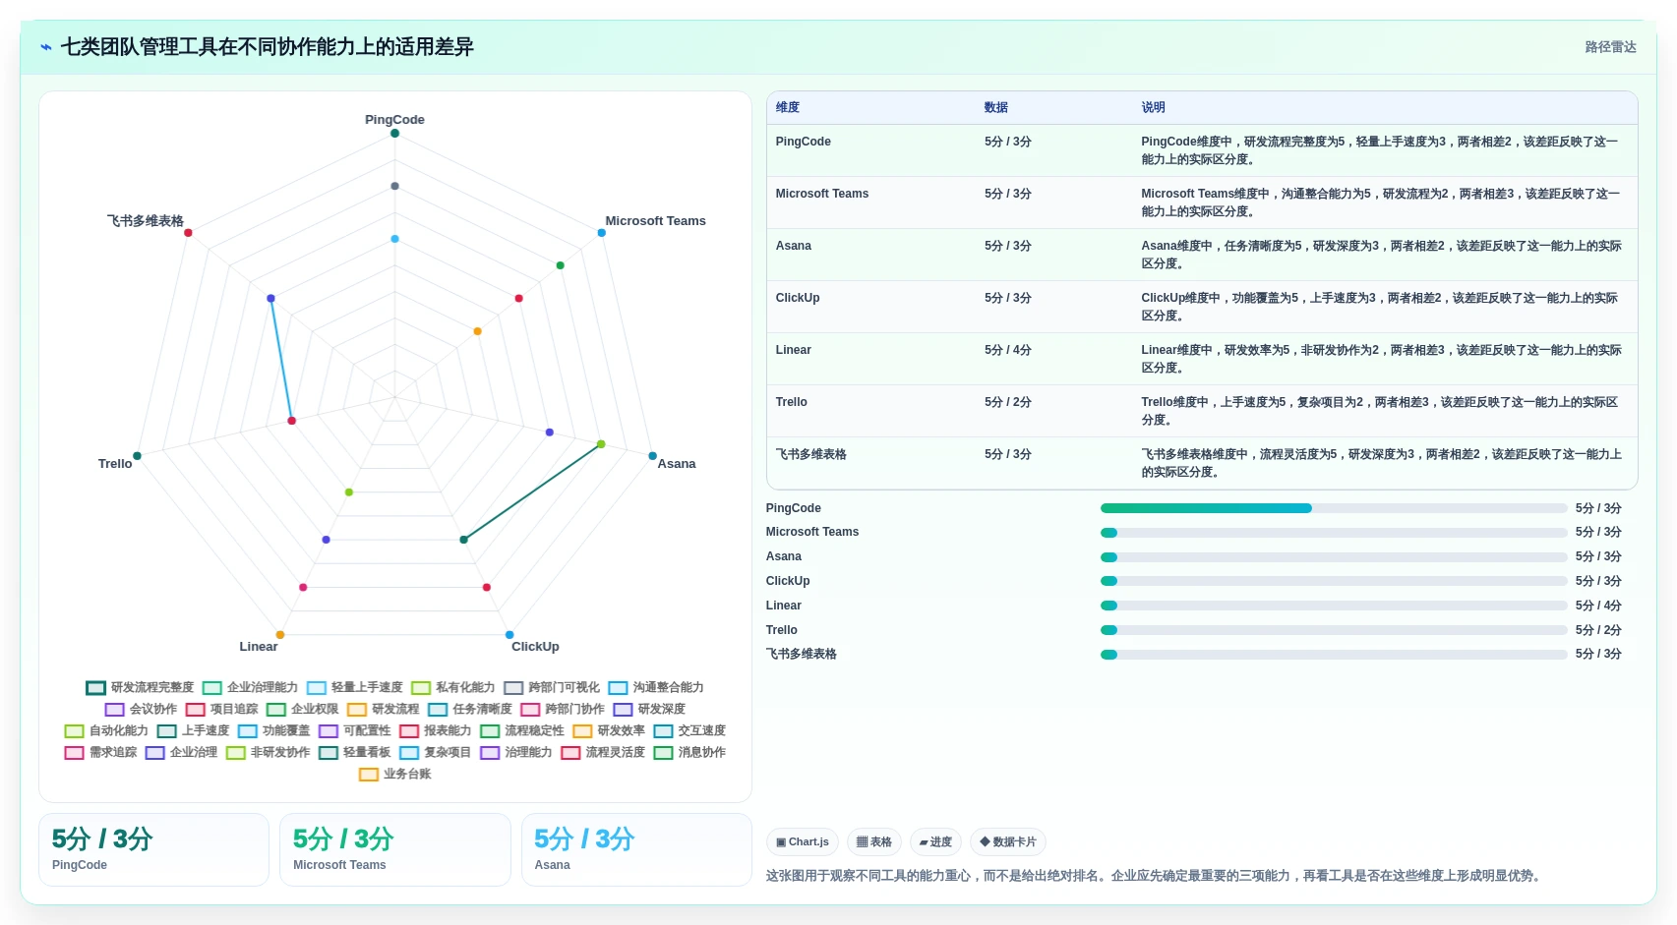Click the 轻量看板 legend swatch
This screenshot has width=1677, height=925.
[329, 753]
